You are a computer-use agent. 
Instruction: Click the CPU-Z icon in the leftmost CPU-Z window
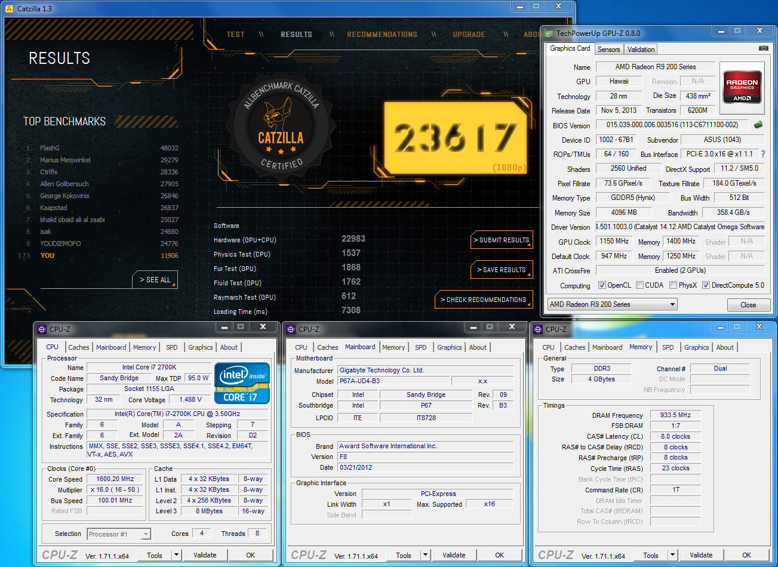coord(42,329)
